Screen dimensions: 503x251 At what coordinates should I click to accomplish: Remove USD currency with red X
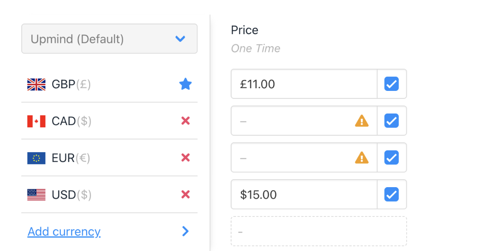coord(185,194)
